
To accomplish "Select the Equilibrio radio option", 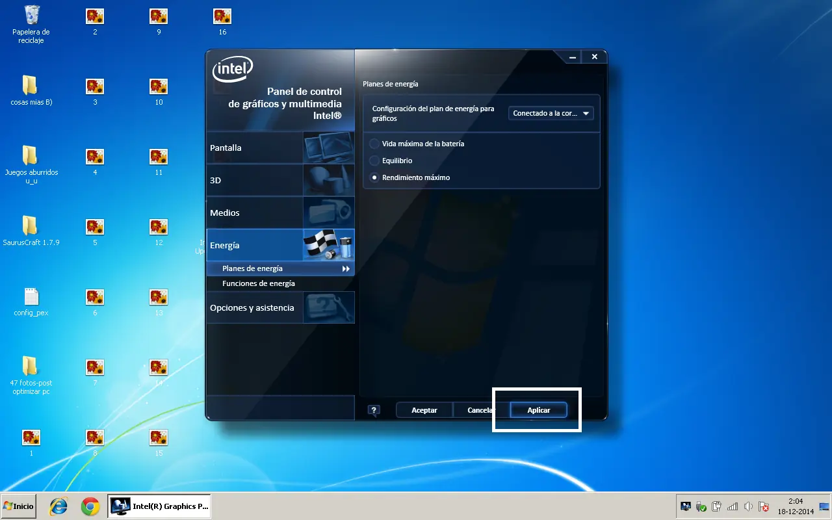I will pyautogui.click(x=391, y=161).
